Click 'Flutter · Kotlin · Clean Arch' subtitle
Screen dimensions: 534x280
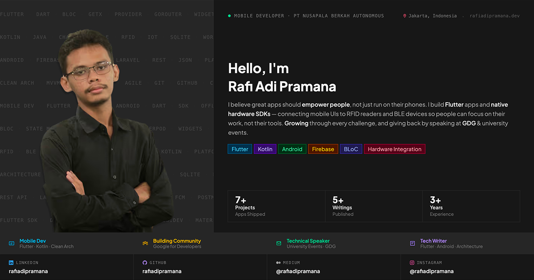click(47, 247)
